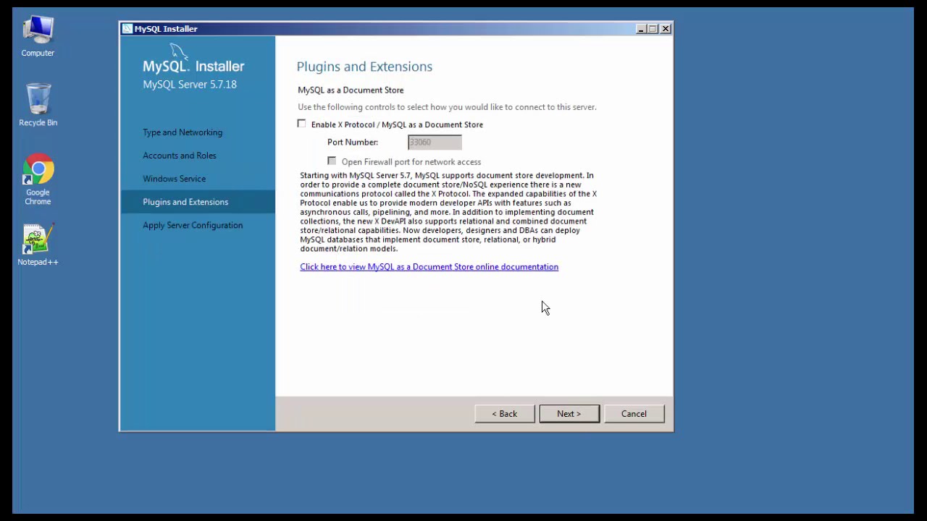
Task: Go to the Windows Service step
Action: tap(175, 179)
